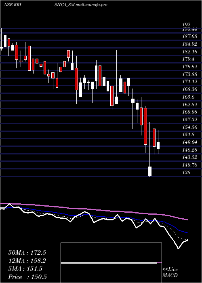Click the rightmost white candlestick body

coord(158,146)
